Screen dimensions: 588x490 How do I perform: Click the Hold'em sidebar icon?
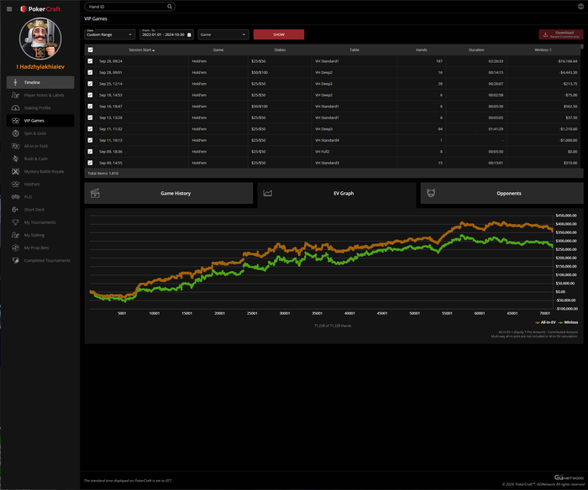(15, 185)
